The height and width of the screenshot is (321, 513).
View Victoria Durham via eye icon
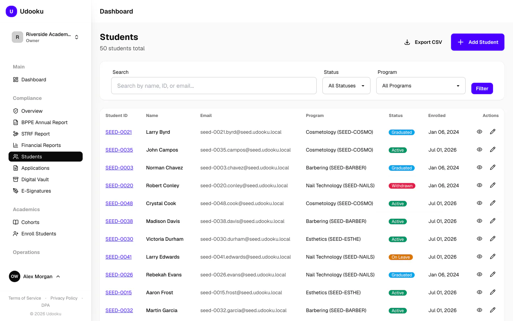(480, 239)
